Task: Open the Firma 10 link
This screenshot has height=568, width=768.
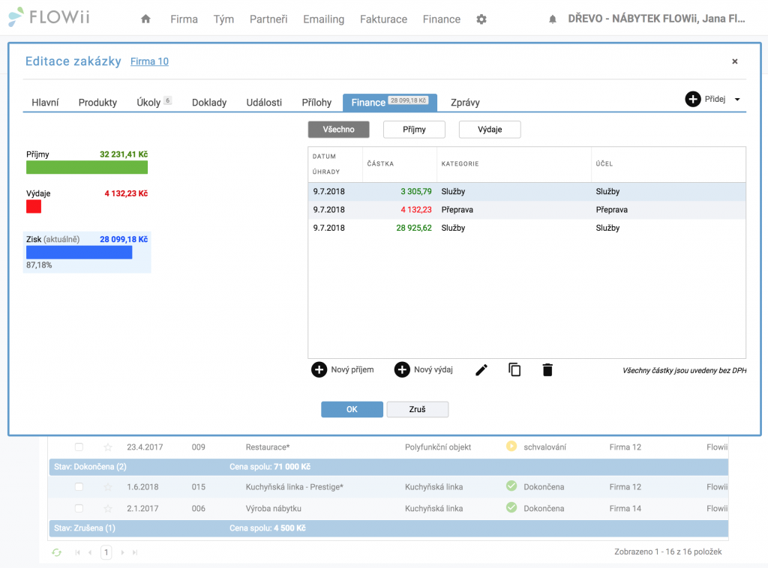Action: [x=149, y=61]
